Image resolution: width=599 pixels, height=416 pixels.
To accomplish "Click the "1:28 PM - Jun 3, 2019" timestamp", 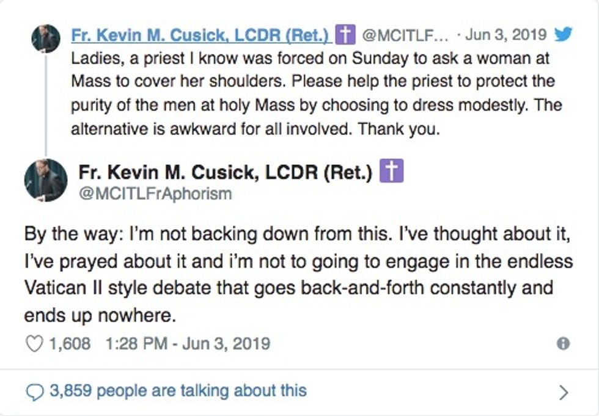I will point(188,343).
